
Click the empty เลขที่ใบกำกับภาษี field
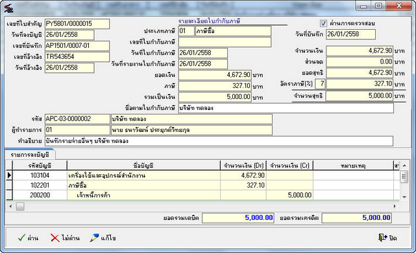click(225, 42)
